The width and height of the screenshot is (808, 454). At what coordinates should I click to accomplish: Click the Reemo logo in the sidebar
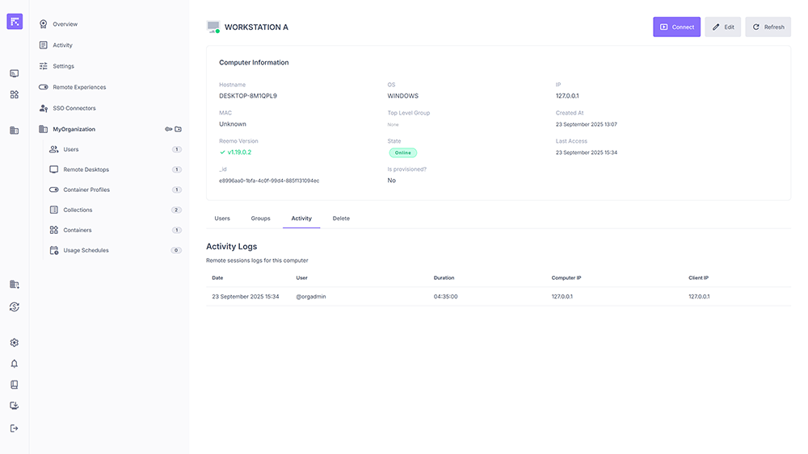[x=15, y=22]
